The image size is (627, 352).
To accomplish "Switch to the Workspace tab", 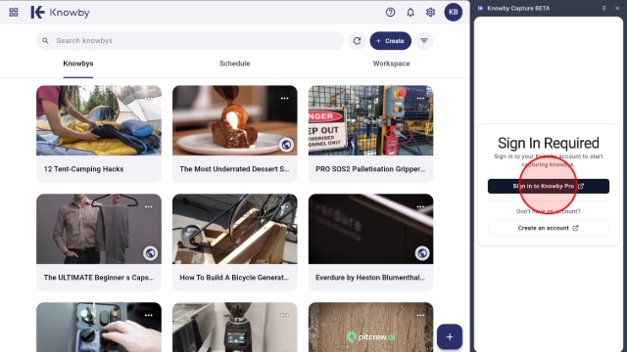I will pyautogui.click(x=391, y=64).
